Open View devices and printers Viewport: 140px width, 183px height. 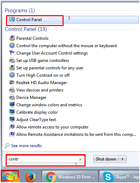40,90
